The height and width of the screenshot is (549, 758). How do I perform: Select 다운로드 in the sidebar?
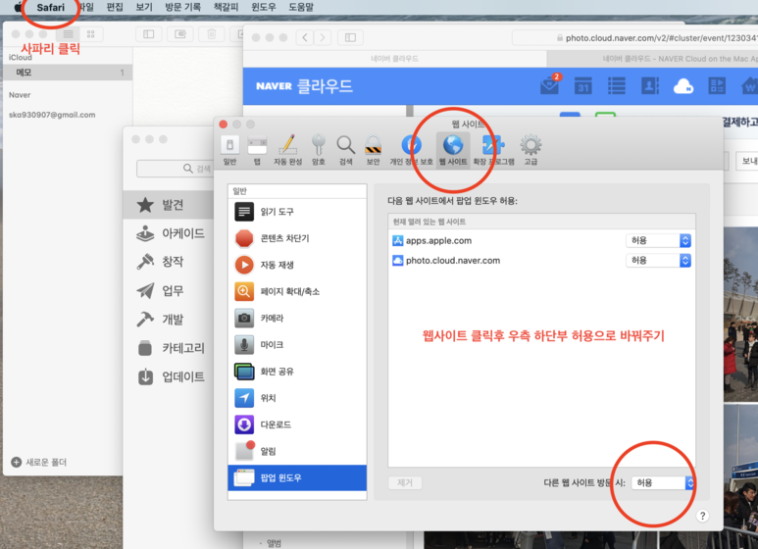(x=297, y=424)
